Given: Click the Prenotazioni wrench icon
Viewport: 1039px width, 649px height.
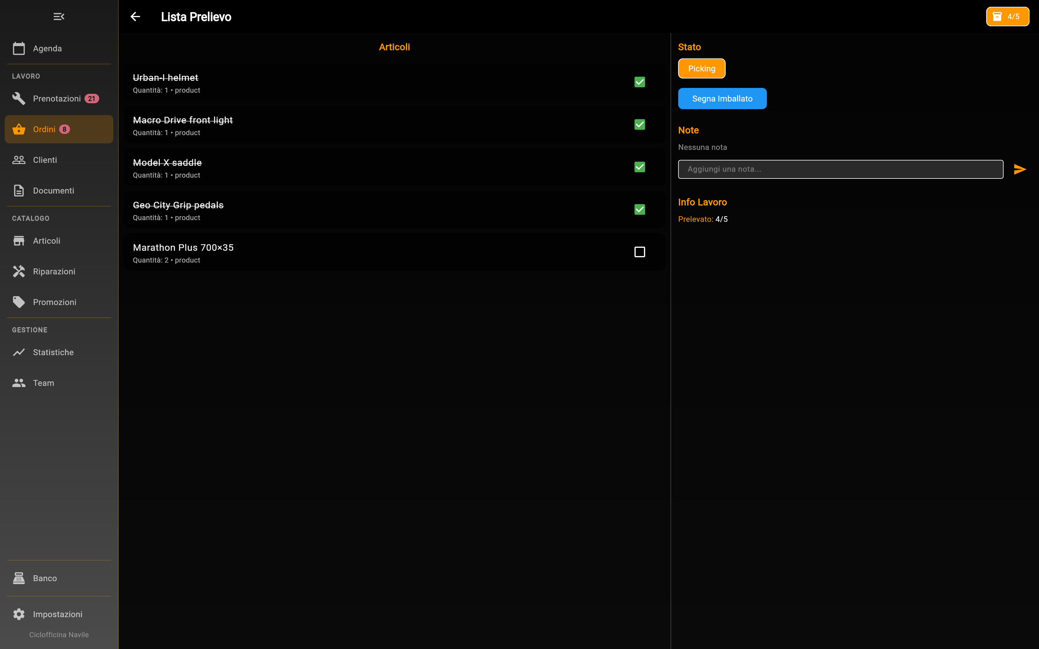Looking at the screenshot, I should click(19, 98).
